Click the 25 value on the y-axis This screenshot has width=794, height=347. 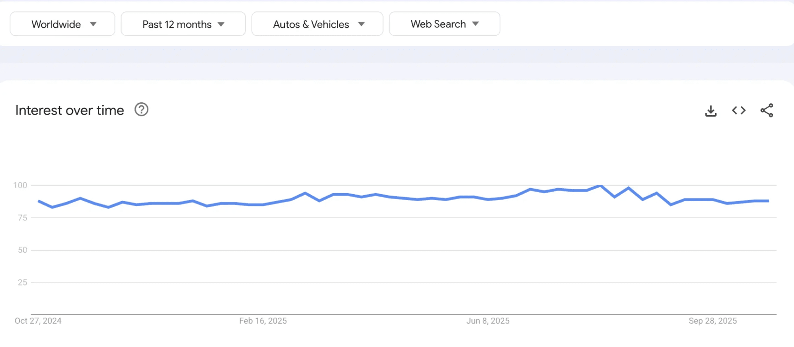point(22,282)
